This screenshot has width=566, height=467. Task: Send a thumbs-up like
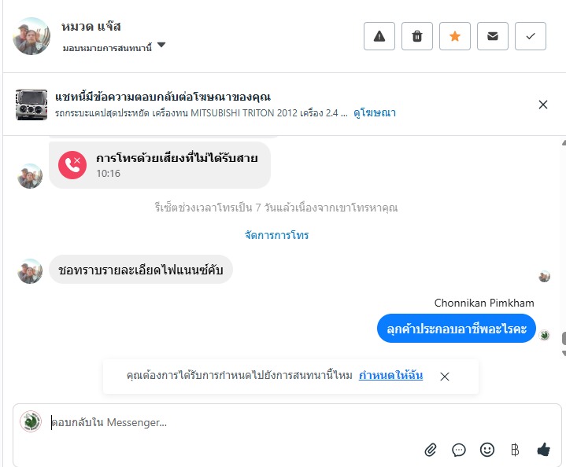(543, 450)
